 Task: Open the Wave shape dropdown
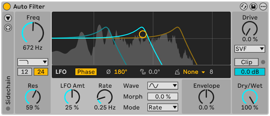tap(163, 86)
